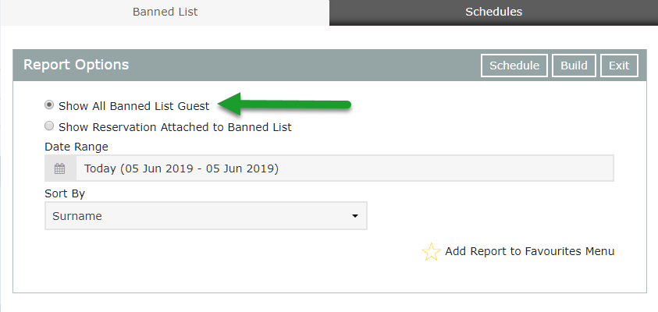Click the Today date range text
Image resolution: width=658 pixels, height=312 pixels.
click(x=181, y=168)
